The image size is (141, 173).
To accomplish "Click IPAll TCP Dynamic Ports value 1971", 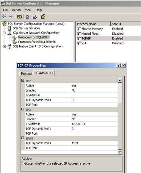I will [x=94, y=143].
